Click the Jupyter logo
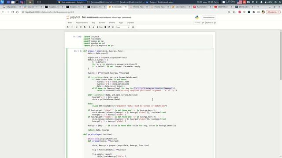The image size is (282, 158). [x=73, y=18]
